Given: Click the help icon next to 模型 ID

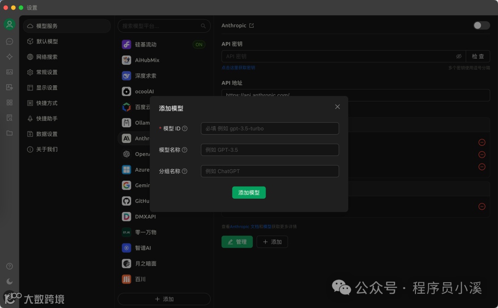Looking at the screenshot, I should coord(184,128).
